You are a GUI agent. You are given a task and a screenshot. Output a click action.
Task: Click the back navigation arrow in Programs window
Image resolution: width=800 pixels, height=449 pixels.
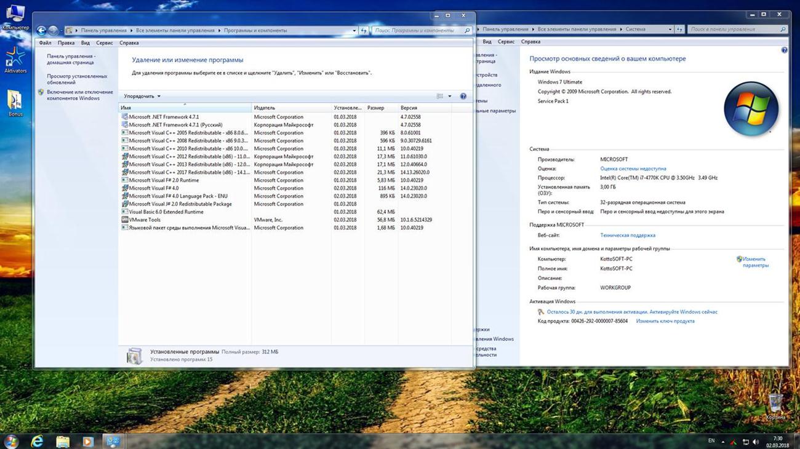(x=41, y=30)
